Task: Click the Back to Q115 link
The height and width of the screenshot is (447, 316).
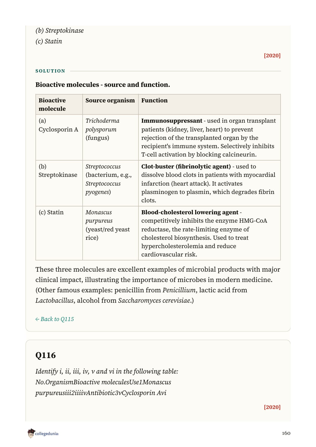Action: 55,319
